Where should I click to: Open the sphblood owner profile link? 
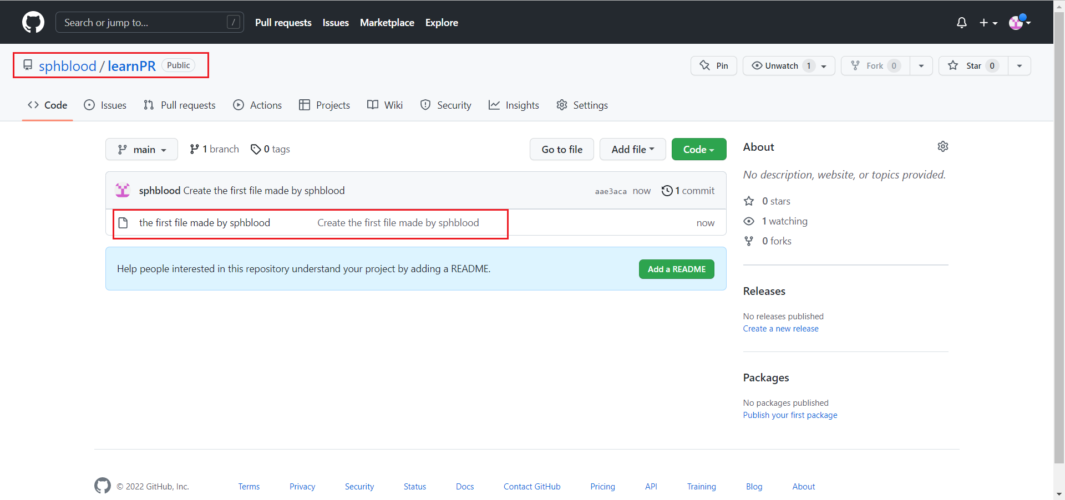click(x=67, y=66)
